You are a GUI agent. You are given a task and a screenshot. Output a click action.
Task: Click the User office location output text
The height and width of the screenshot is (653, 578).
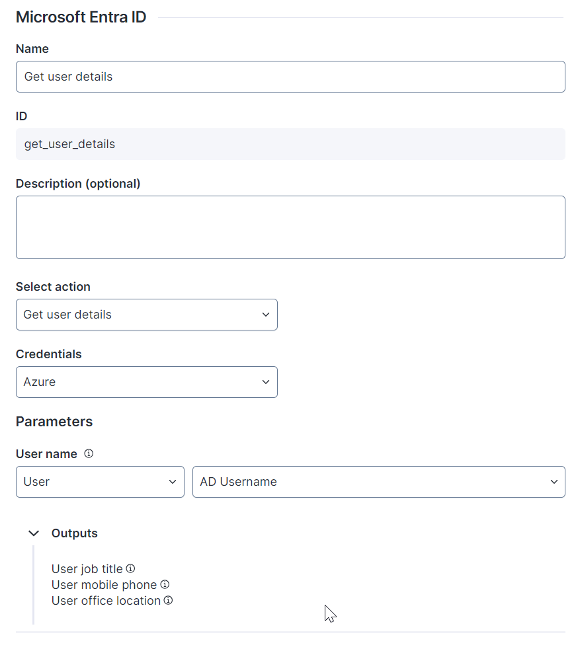pos(106,600)
